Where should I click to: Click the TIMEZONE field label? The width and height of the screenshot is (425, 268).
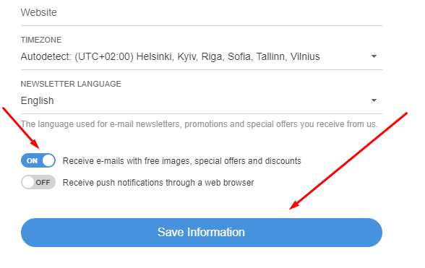pyautogui.click(x=41, y=40)
